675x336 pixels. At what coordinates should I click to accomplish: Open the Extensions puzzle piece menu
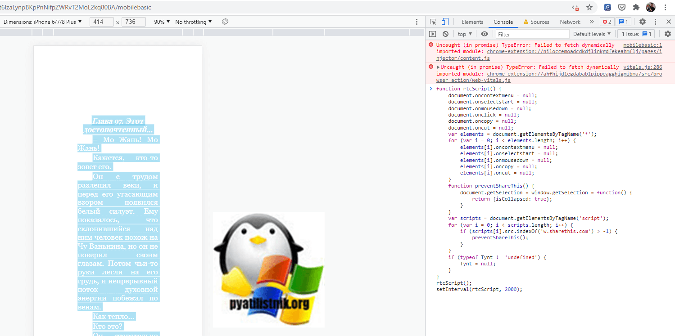(636, 7)
